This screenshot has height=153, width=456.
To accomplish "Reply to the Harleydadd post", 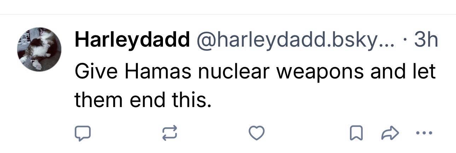I will tap(82, 133).
